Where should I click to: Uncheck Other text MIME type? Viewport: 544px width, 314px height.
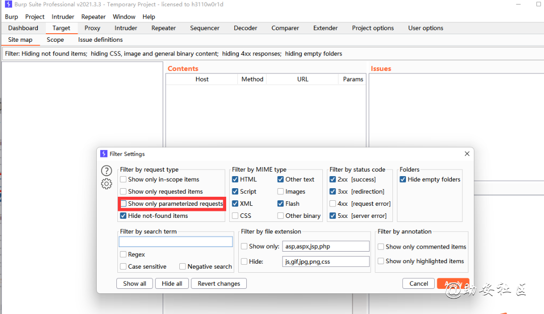pyautogui.click(x=281, y=179)
